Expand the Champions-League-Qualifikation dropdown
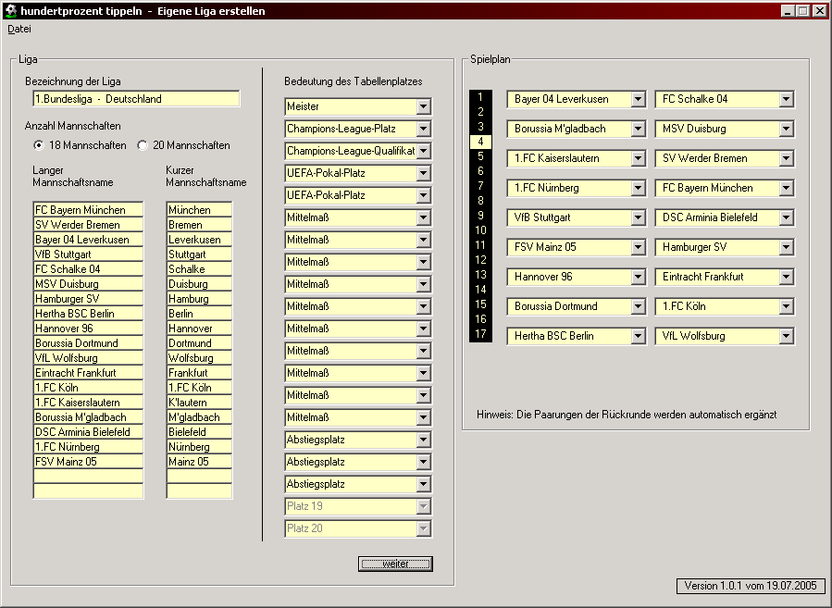The height and width of the screenshot is (608, 832). click(423, 151)
